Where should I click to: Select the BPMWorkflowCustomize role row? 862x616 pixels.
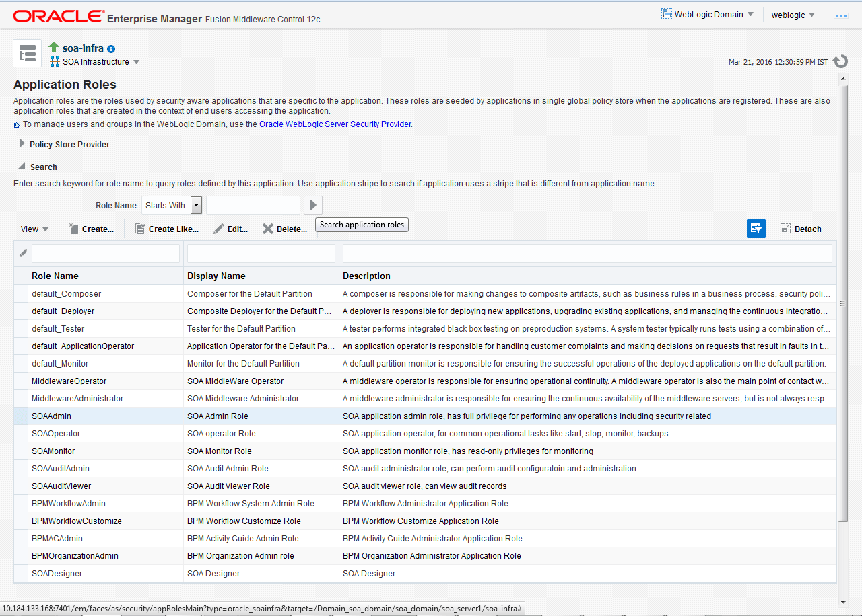pos(425,521)
